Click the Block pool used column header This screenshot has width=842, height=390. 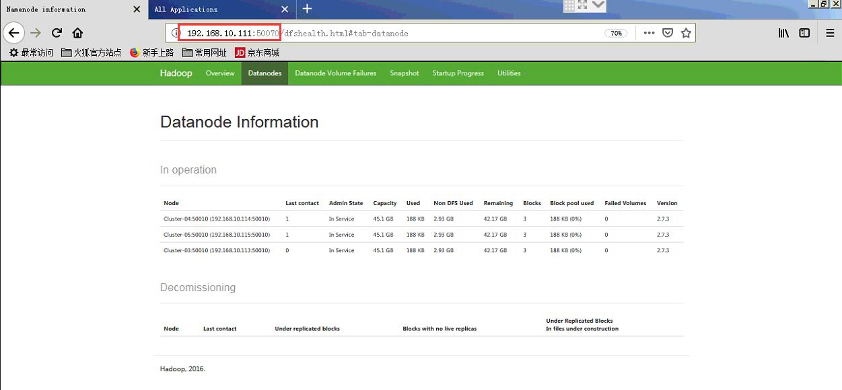coord(572,203)
